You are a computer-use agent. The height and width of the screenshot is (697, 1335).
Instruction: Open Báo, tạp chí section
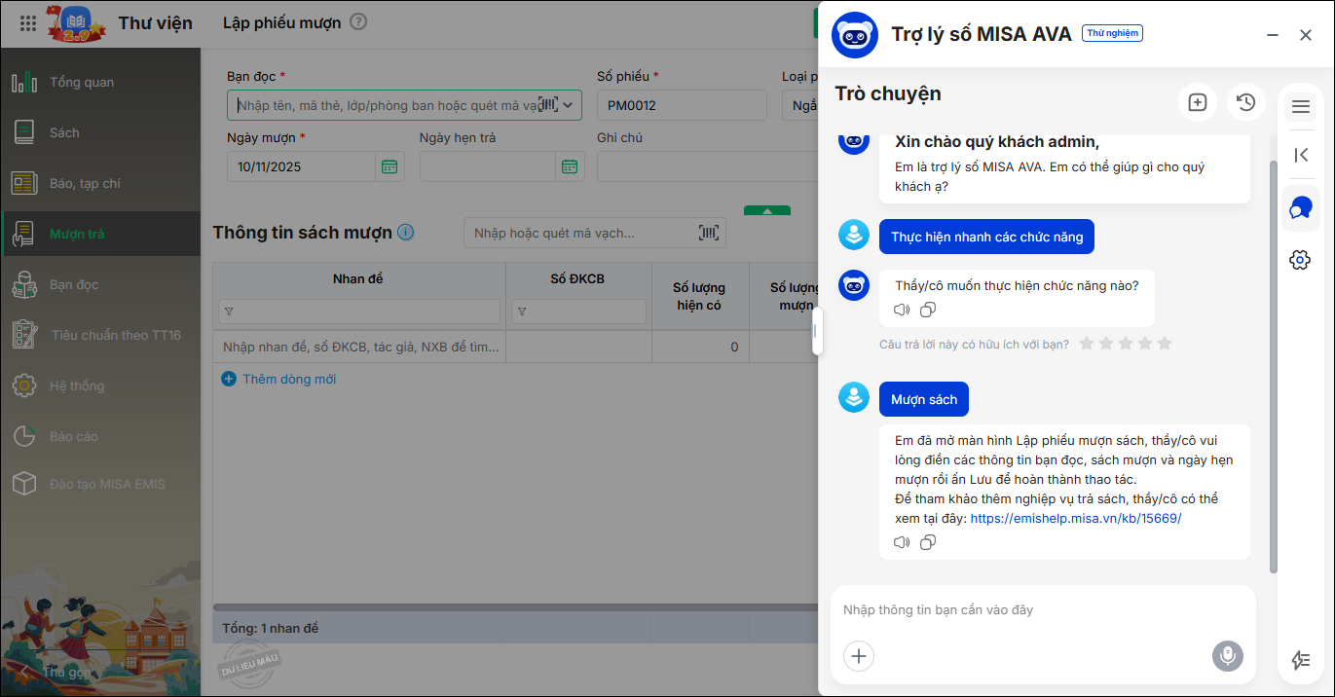(100, 183)
